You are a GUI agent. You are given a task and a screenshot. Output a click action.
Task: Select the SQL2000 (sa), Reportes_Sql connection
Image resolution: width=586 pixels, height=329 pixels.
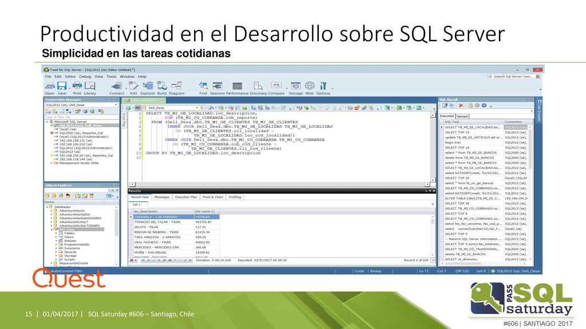pyautogui.click(x=81, y=133)
